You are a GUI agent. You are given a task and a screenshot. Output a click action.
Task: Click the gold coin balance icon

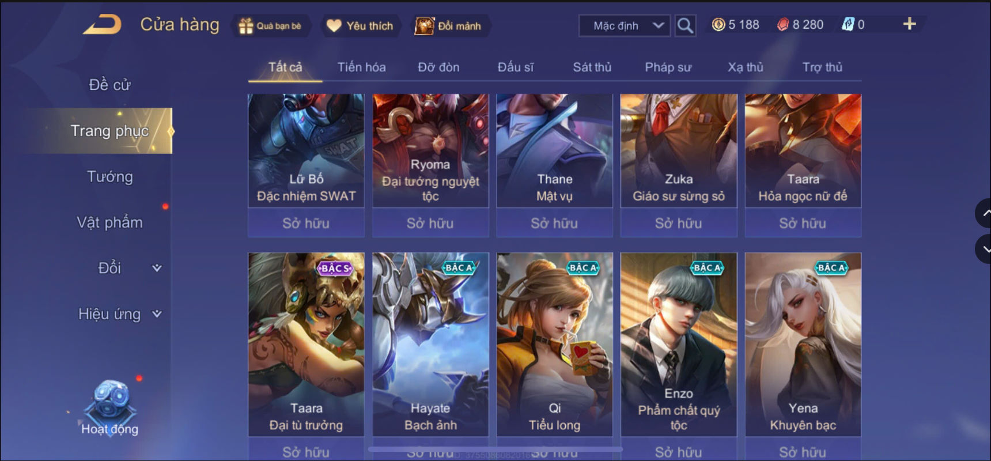(718, 24)
